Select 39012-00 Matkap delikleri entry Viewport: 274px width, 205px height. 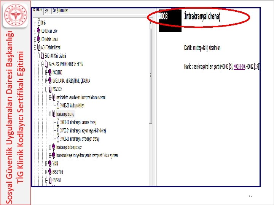click(72, 106)
